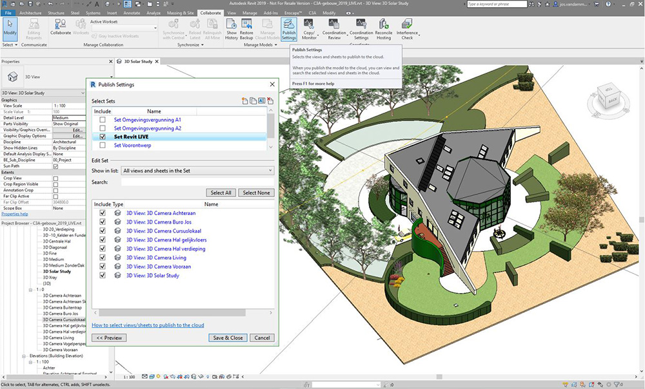
Task: Click the 3D view horizontal scrollbar thumb
Action: tap(439, 376)
